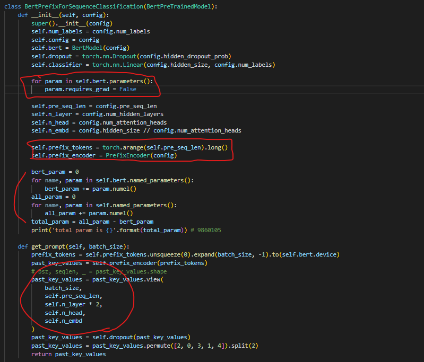Click the self.classifier torch.nn.Linear line
The height and width of the screenshot is (362, 424).
[153, 65]
